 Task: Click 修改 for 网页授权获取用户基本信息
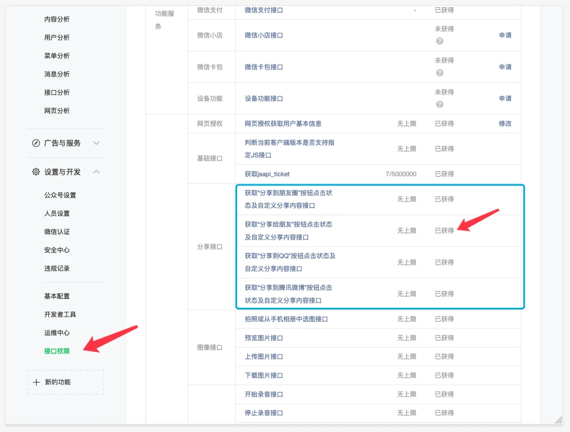(x=505, y=124)
